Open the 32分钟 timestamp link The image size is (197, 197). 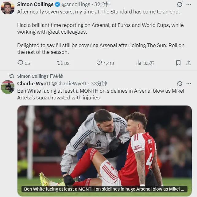pyautogui.click(x=102, y=4)
